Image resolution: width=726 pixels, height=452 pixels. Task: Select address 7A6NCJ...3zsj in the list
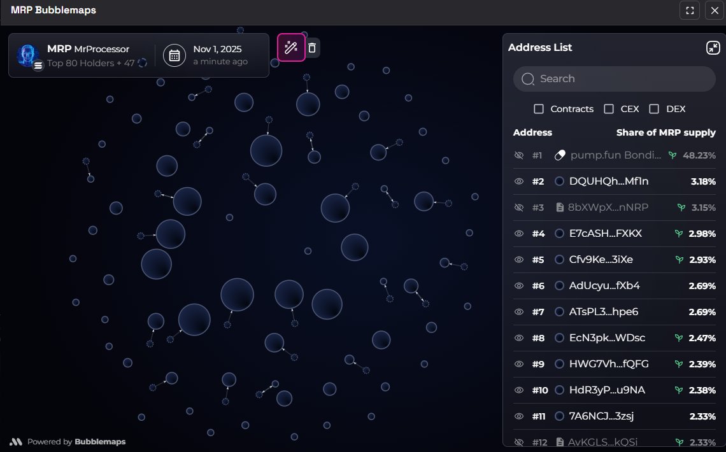click(601, 416)
